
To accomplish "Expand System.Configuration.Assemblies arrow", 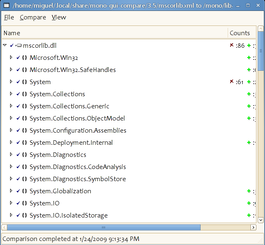I will pyautogui.click(x=11, y=130).
